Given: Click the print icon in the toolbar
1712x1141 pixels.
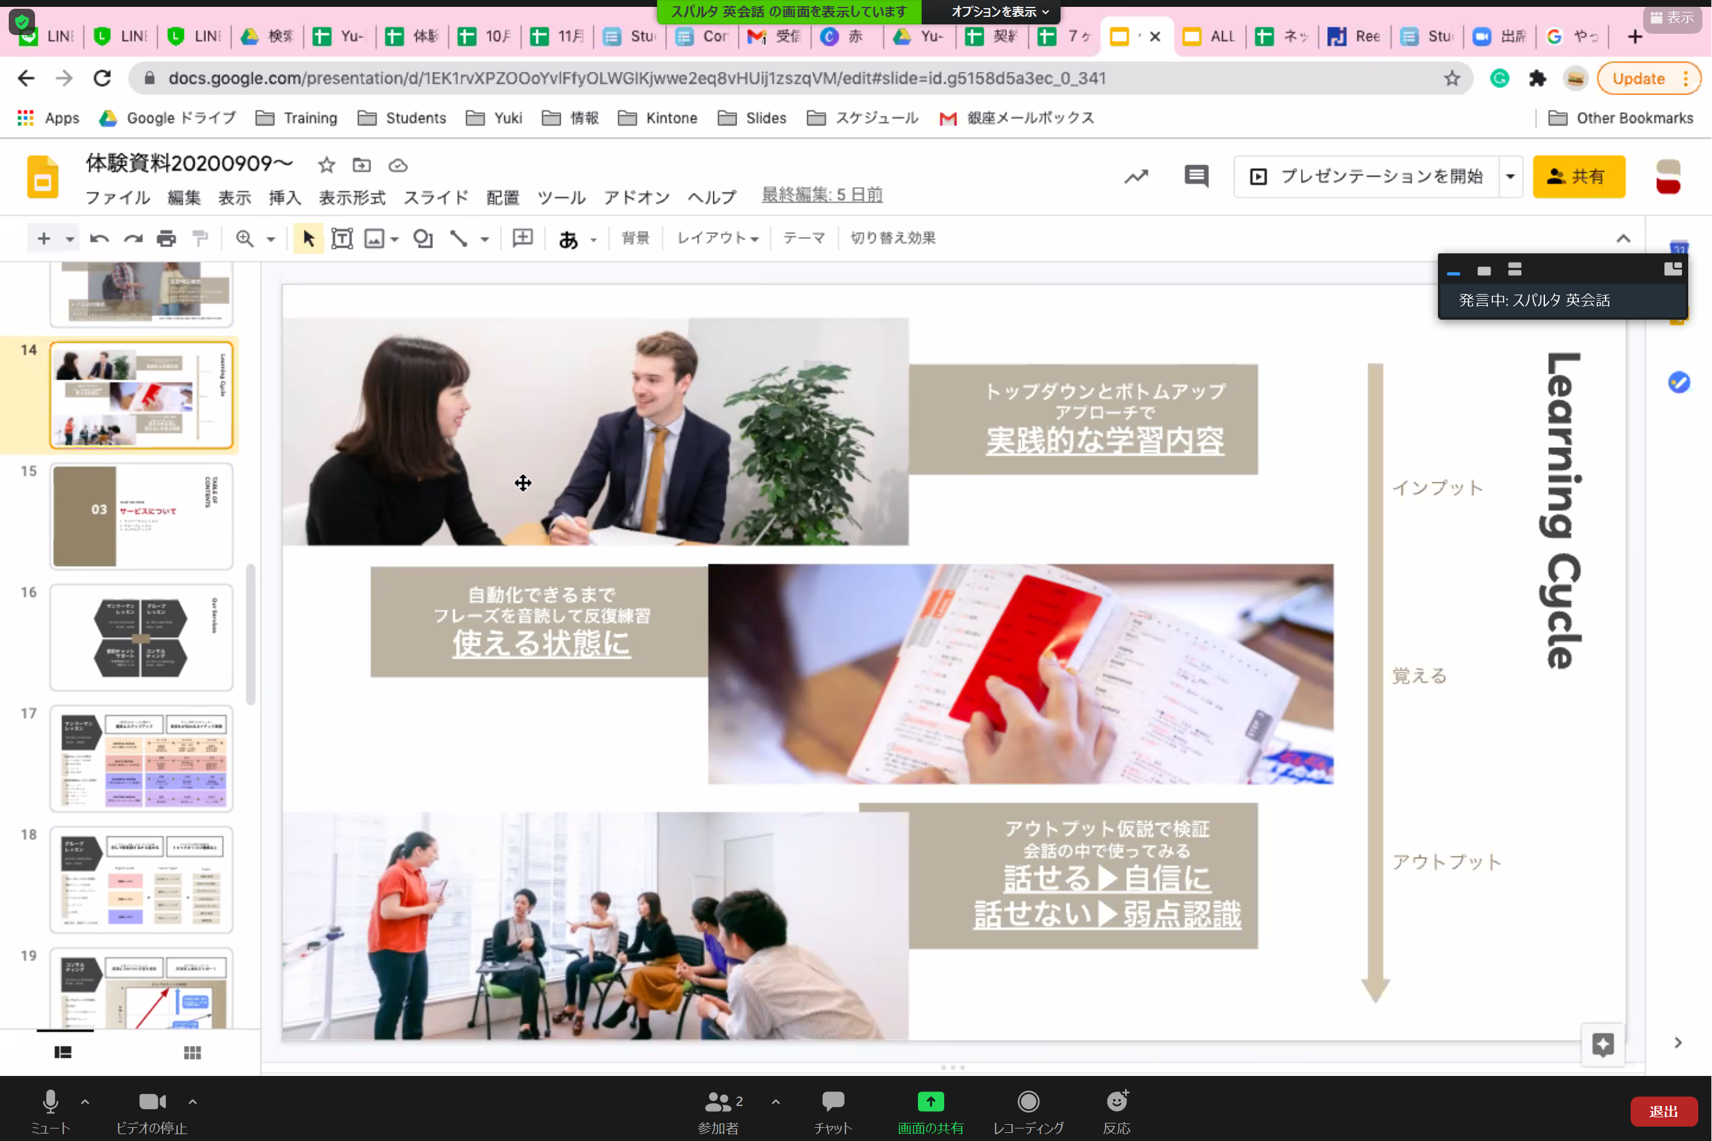Looking at the screenshot, I should tap(166, 238).
